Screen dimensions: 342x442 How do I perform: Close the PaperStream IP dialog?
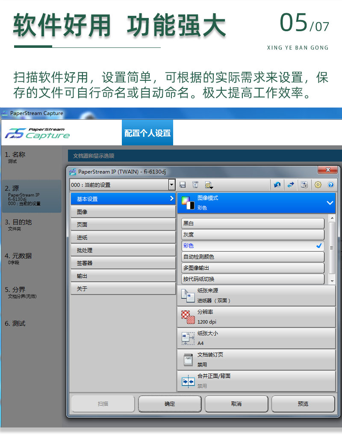tap(327, 170)
